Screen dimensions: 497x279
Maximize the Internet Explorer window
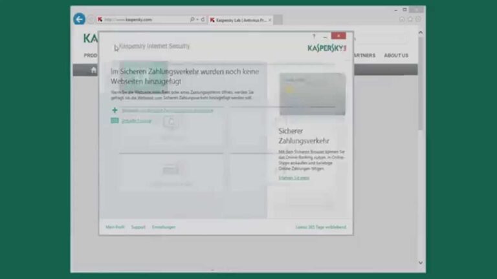tap(404, 10)
